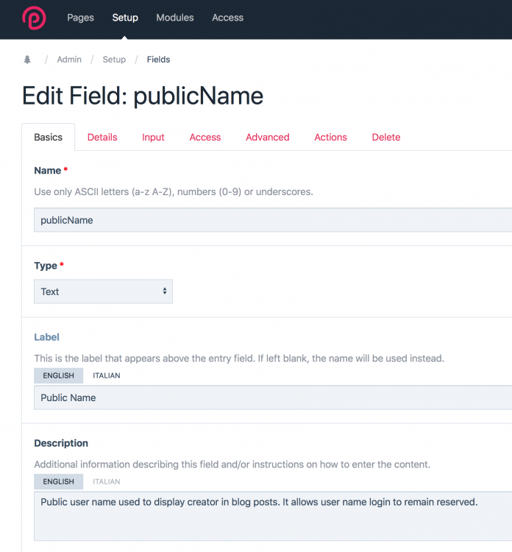The height and width of the screenshot is (552, 512).
Task: Open the Type dropdown showing Text
Action: click(x=103, y=291)
